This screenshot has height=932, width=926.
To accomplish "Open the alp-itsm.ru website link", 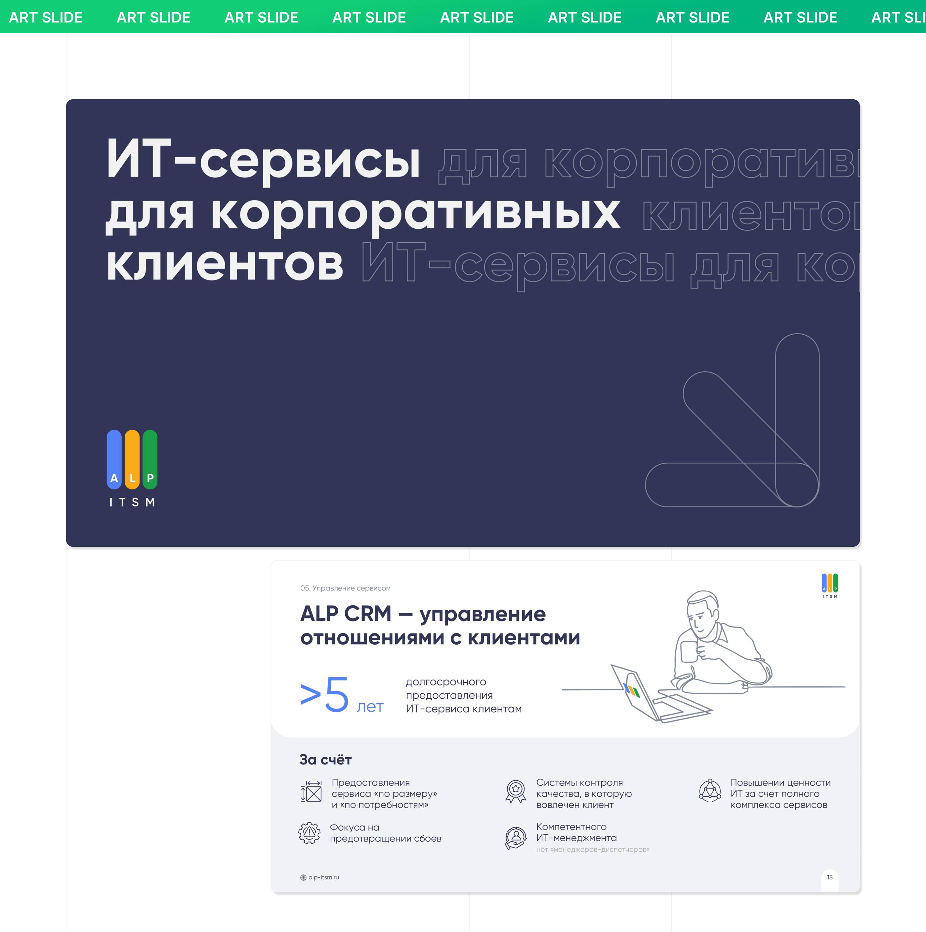I will click(x=323, y=877).
